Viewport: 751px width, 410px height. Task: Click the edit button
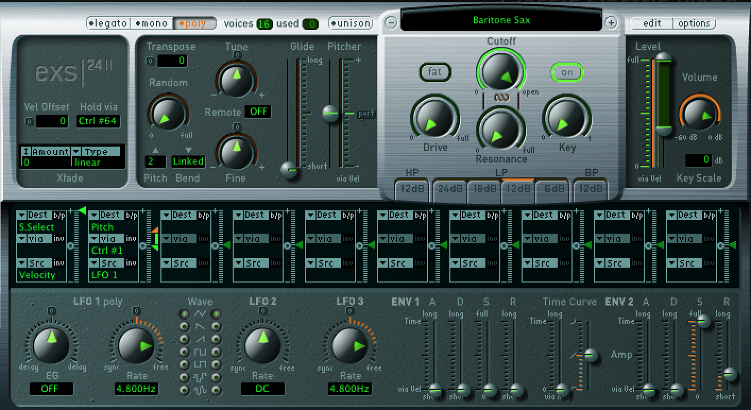[652, 23]
